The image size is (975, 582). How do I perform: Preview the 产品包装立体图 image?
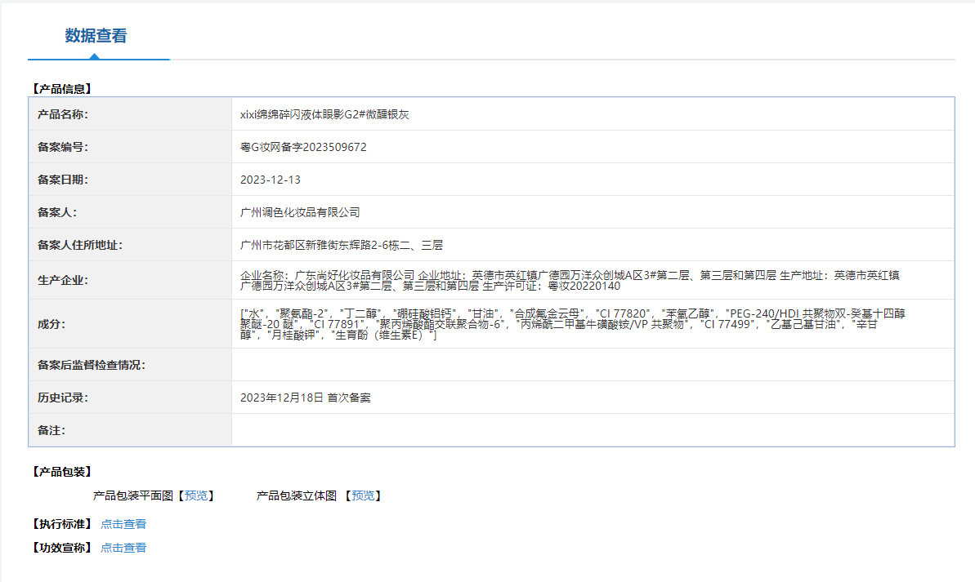pos(363,495)
